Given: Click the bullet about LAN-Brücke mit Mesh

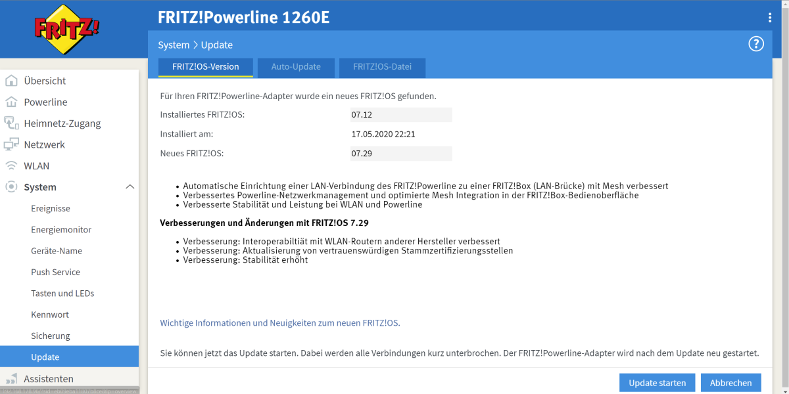Looking at the screenshot, I should click(x=426, y=186).
